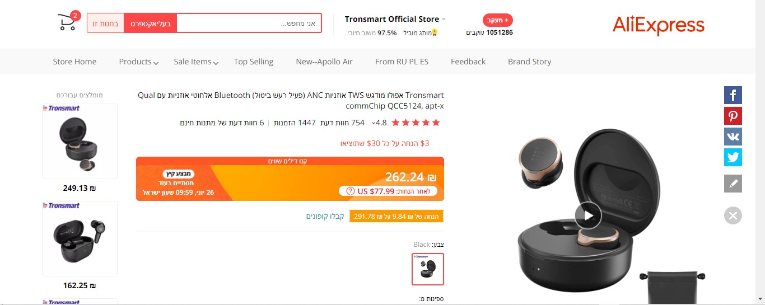765x305 pixels.
Task: Open the Top Selling tab
Action: pyautogui.click(x=254, y=62)
